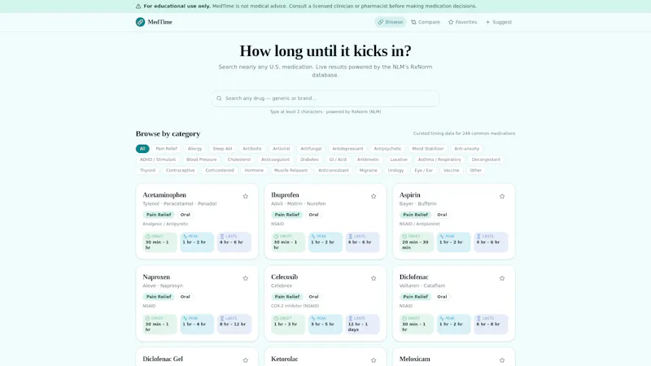Image resolution: width=651 pixels, height=366 pixels.
Task: Filter by Other category
Action: coord(476,170)
